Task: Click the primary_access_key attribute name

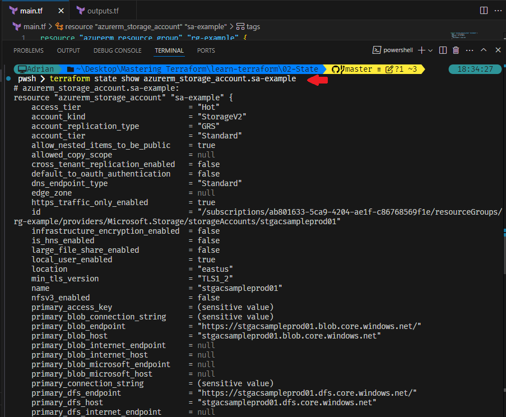Action: pyautogui.click(x=72, y=307)
